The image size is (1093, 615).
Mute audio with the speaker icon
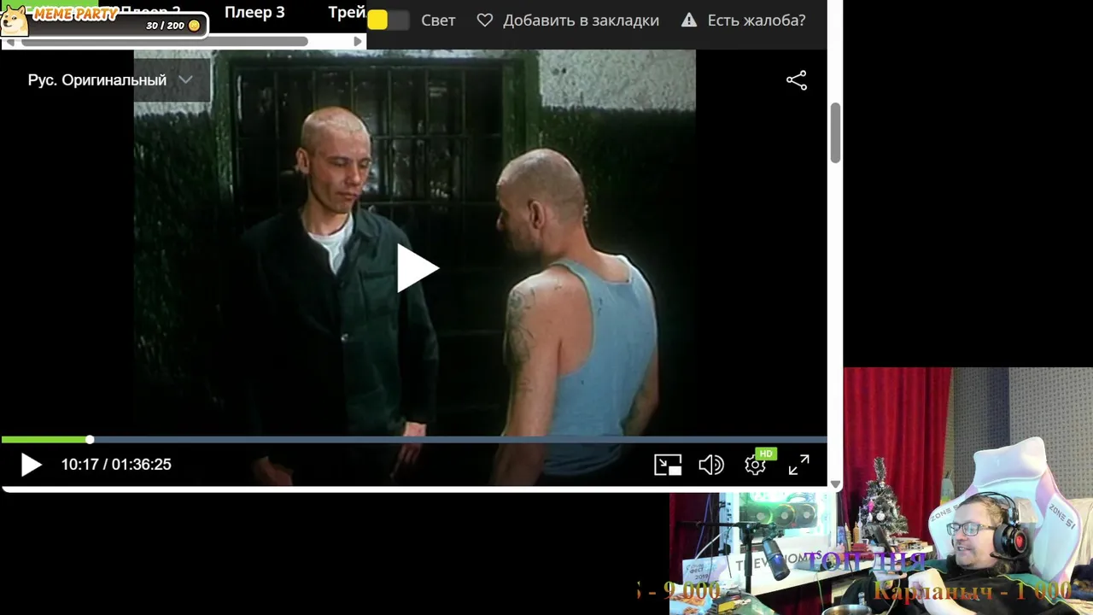coord(710,465)
